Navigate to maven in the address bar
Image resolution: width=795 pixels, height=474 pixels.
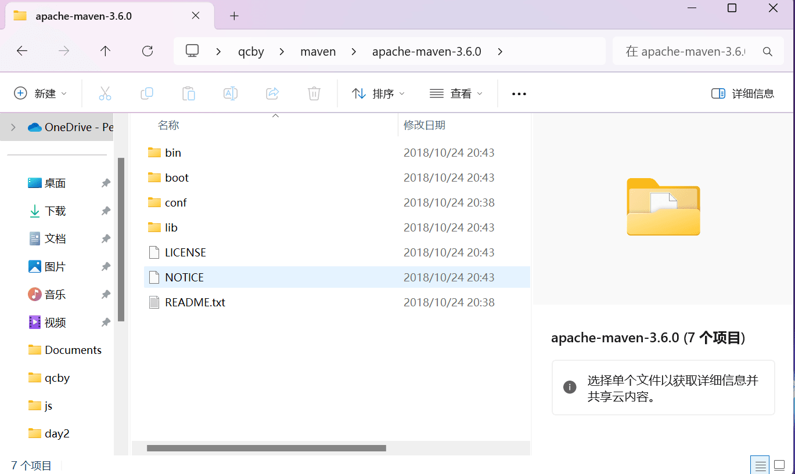pyautogui.click(x=318, y=52)
